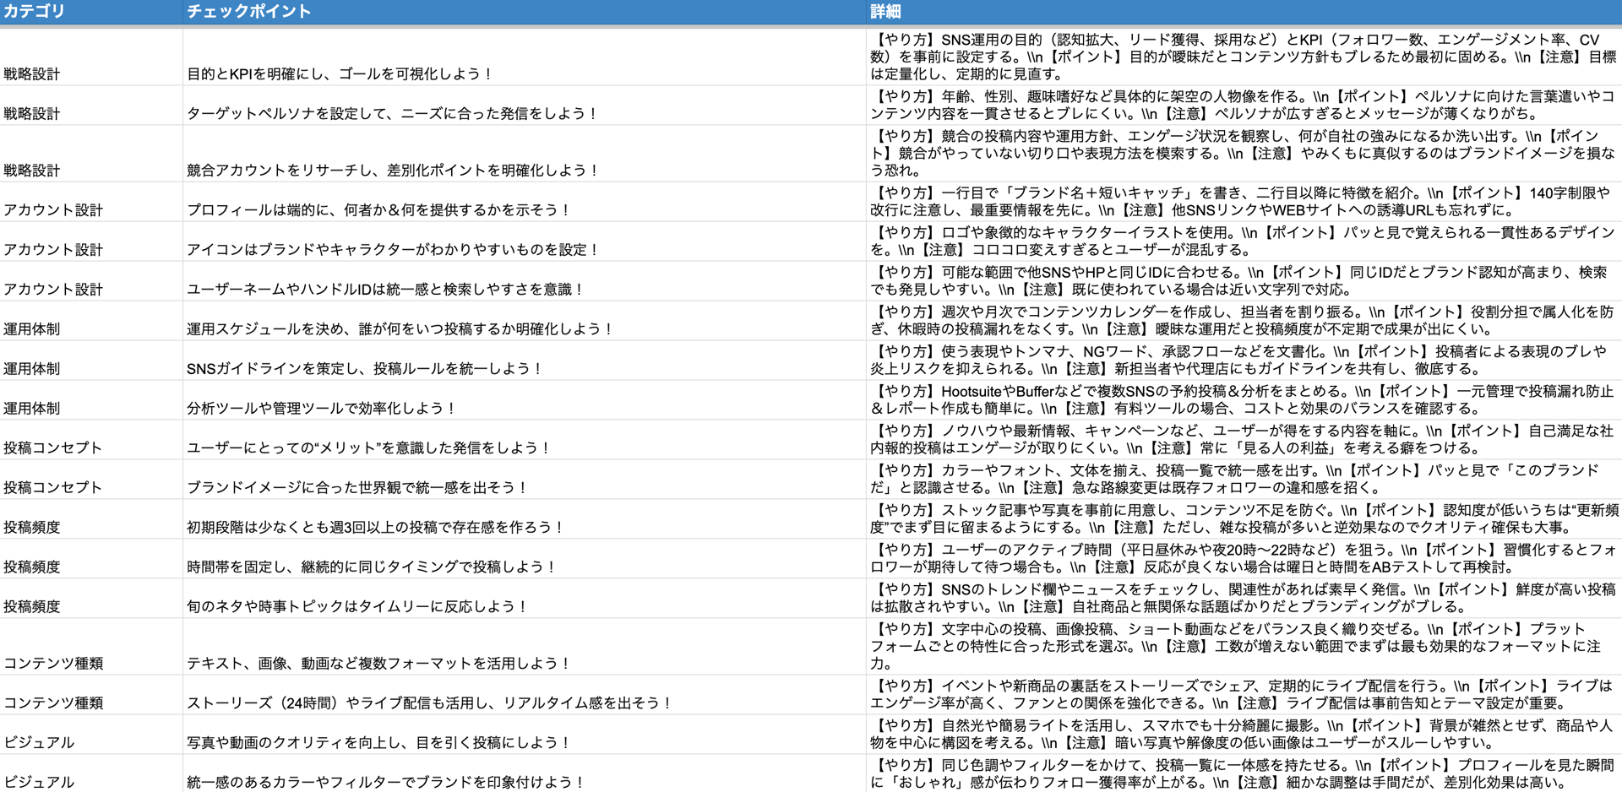Viewport: 1622px width, 792px height.
Task: Click 運用体制 in the 運用スケジュール row
Action: [32, 329]
